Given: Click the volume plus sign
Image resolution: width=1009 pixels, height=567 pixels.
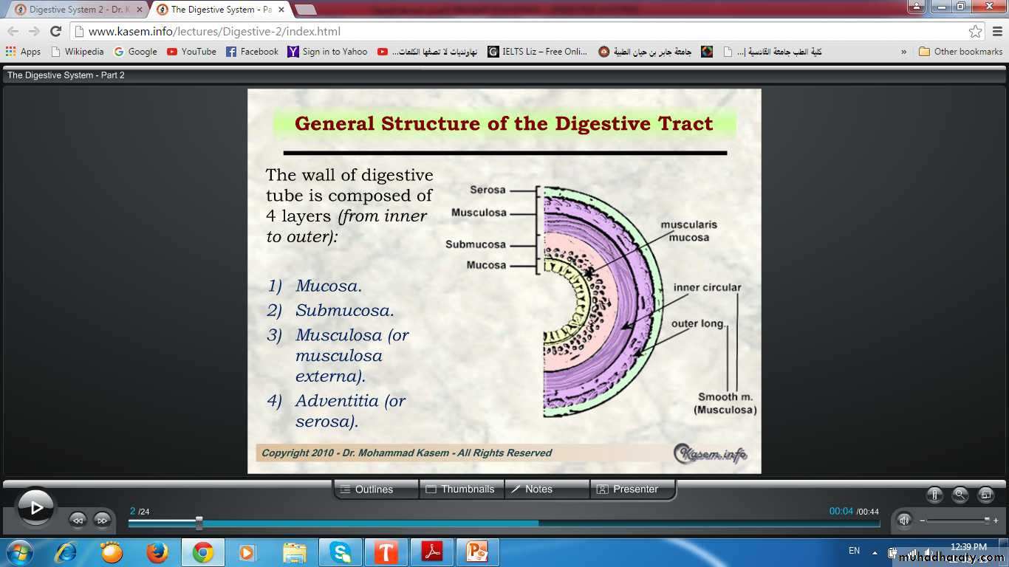Looking at the screenshot, I should pos(996,520).
